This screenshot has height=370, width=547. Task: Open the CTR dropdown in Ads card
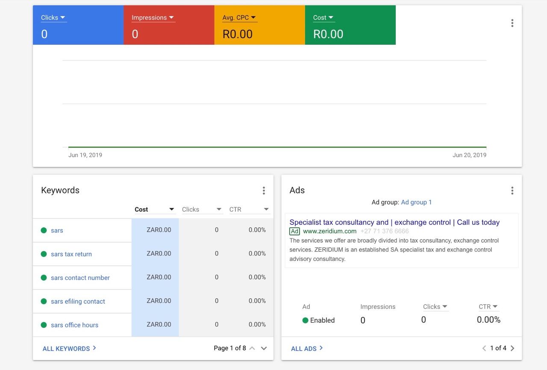tap(488, 307)
